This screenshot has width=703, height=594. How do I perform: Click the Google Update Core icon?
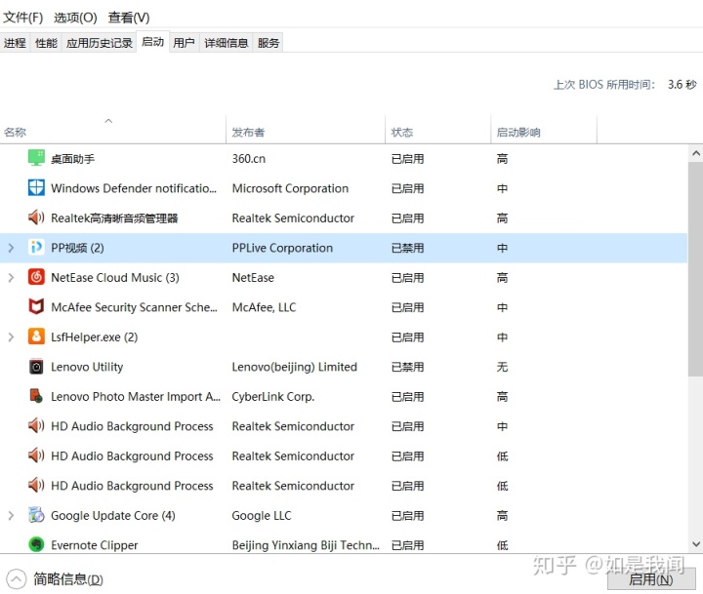coord(36,515)
